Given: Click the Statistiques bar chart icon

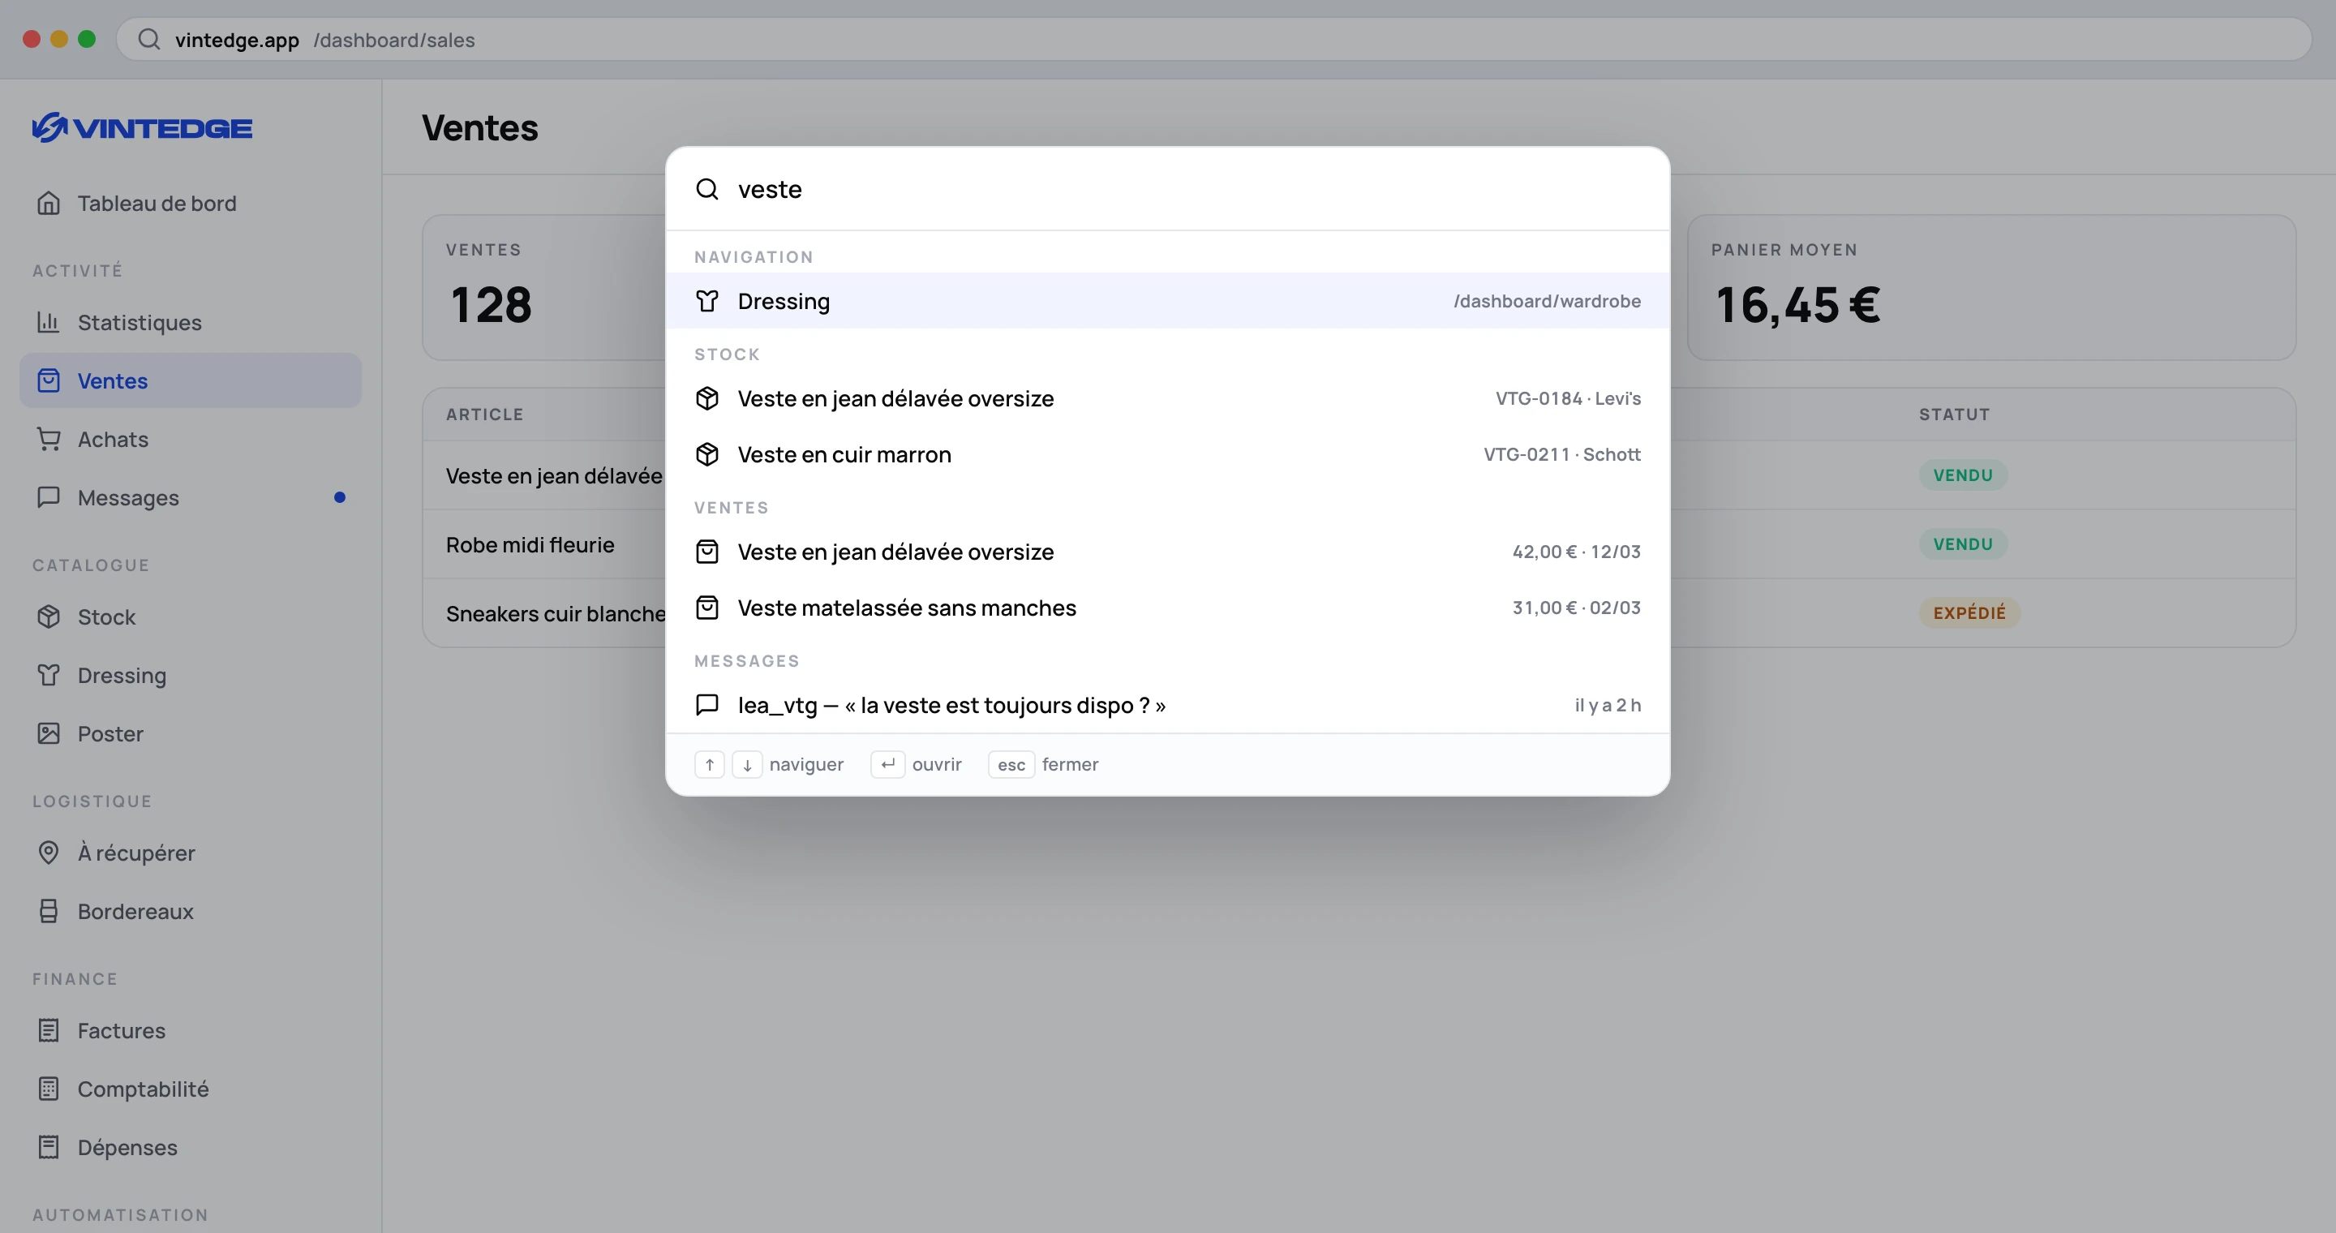Looking at the screenshot, I should click(x=49, y=322).
